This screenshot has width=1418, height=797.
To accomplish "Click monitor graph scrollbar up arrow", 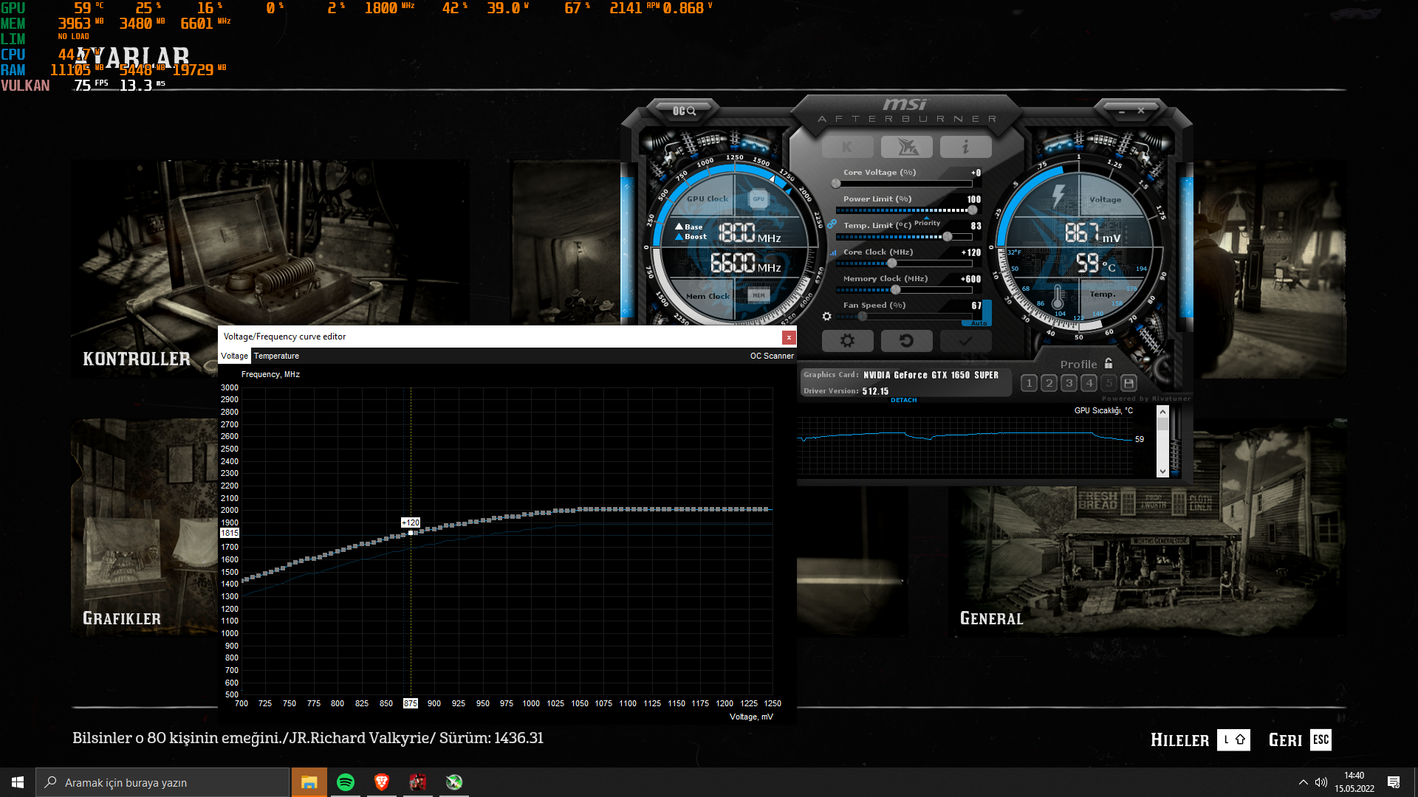I will tap(1162, 412).
